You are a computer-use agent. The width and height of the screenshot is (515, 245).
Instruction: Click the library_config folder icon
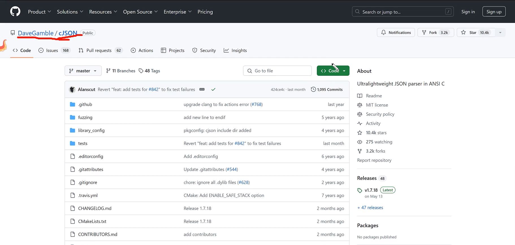pos(73,130)
